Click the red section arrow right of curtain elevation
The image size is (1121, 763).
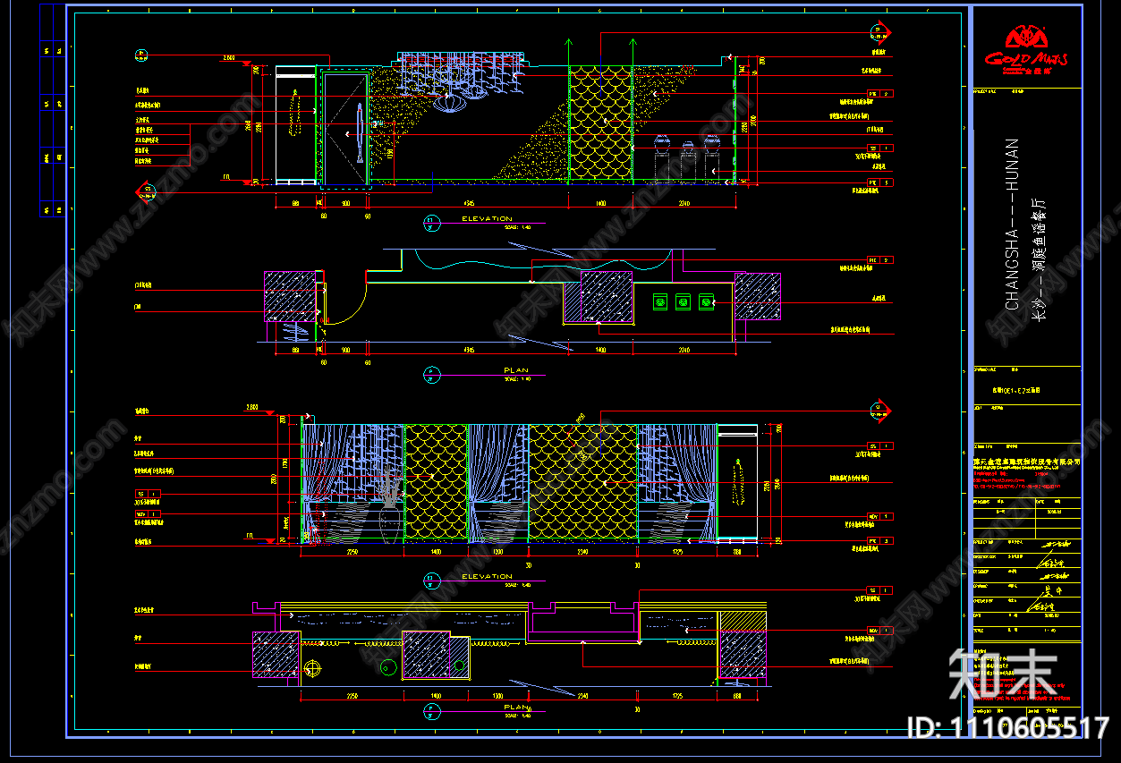(x=882, y=410)
